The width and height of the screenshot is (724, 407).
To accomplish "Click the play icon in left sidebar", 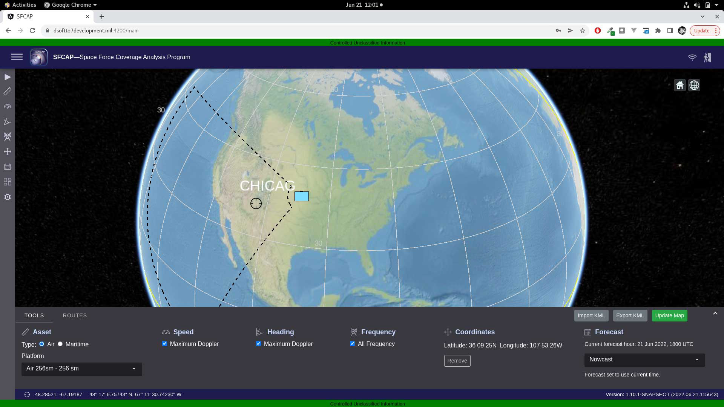I will coord(8,77).
